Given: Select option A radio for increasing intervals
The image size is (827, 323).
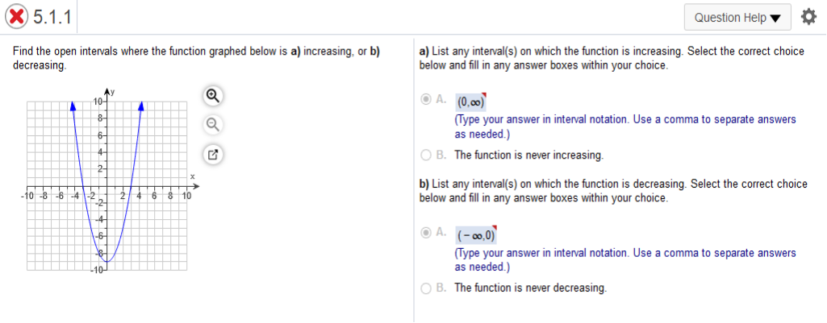Looking at the screenshot, I should click(426, 98).
